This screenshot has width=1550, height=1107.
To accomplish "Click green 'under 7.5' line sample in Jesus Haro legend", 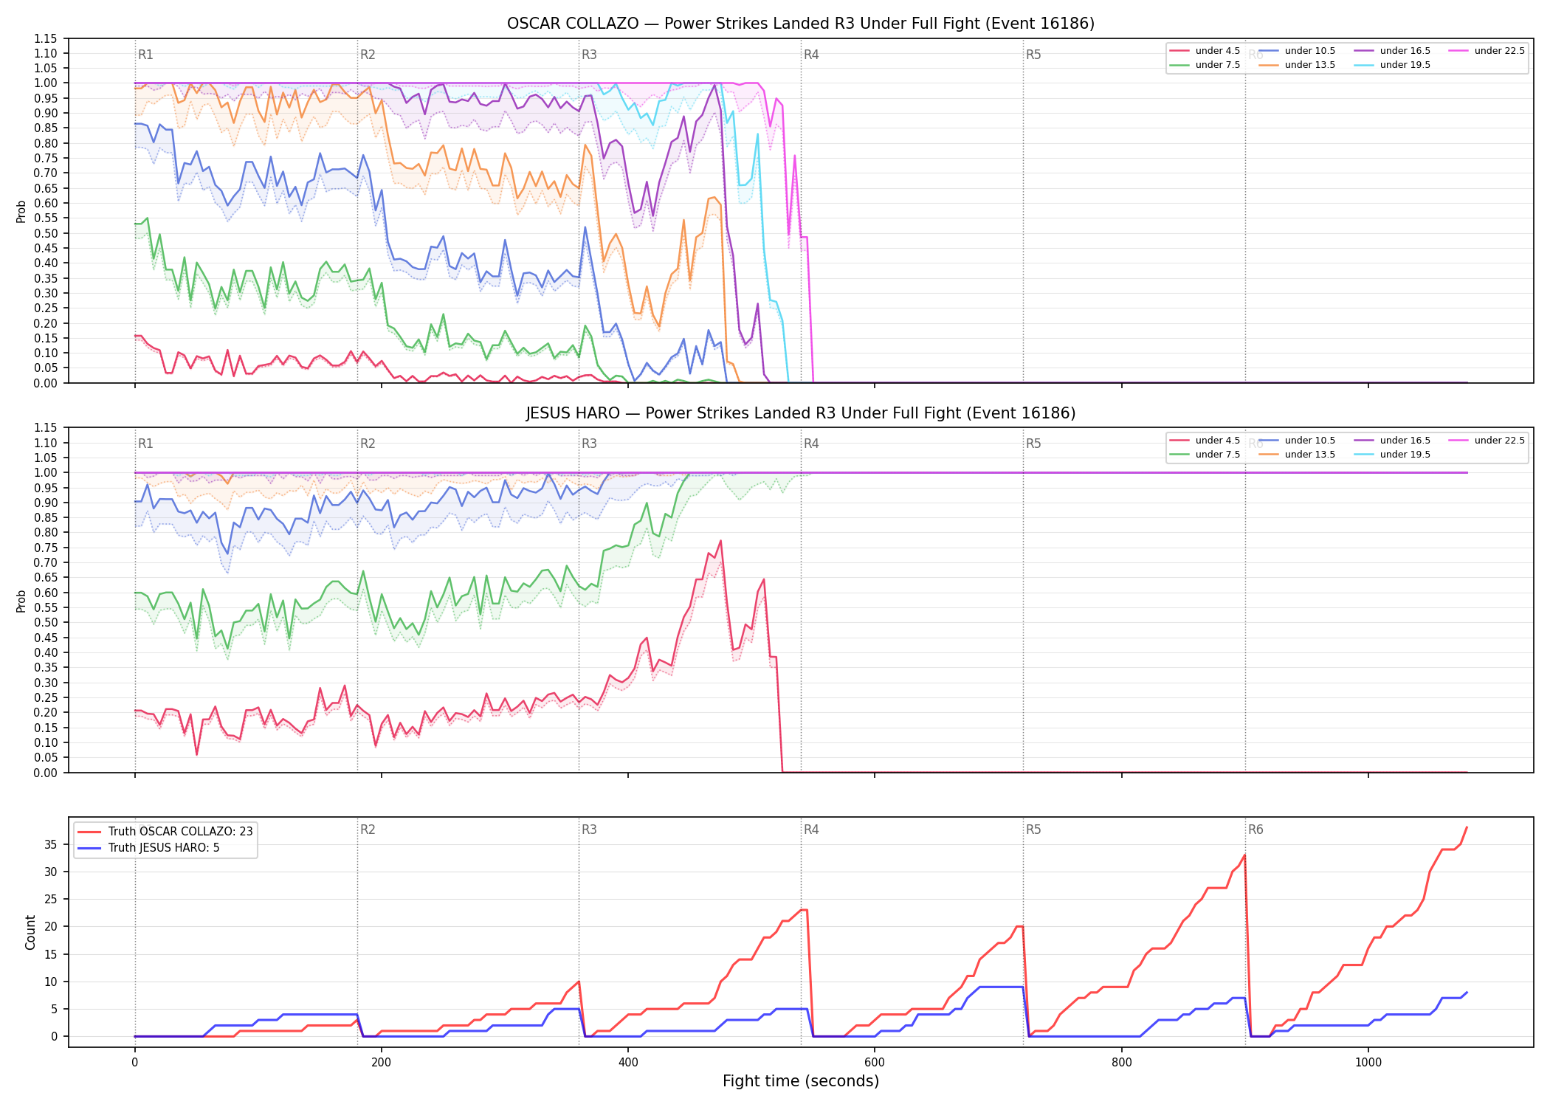I will (1180, 455).
